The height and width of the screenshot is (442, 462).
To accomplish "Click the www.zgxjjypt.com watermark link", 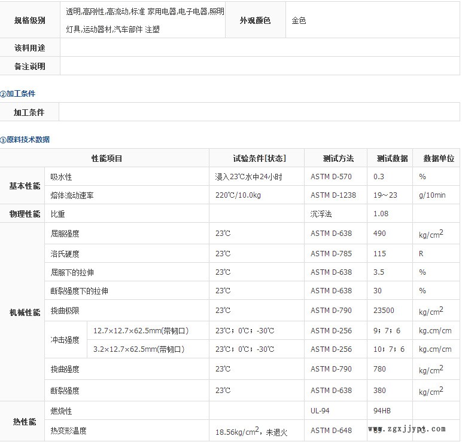I will 406,429.
